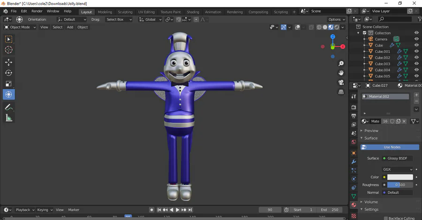
Task: Open the Object Mode dropdown
Action: pyautogui.click(x=20, y=27)
